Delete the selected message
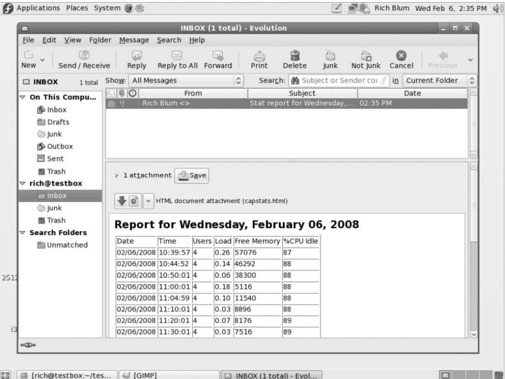Screen dimensions: 505x379 pyautogui.click(x=295, y=60)
